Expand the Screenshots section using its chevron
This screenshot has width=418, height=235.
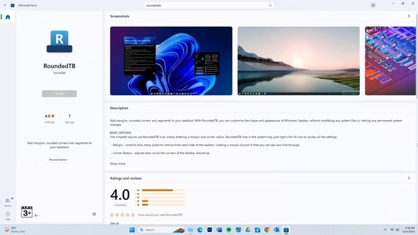(x=409, y=16)
